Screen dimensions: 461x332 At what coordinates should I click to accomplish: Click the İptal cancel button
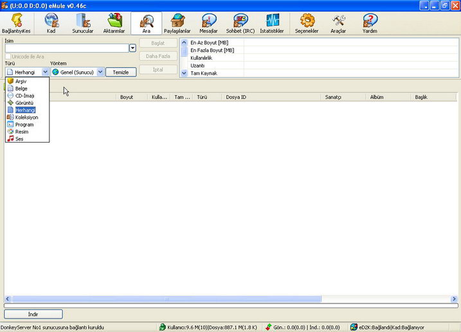158,69
